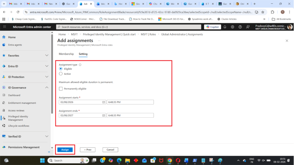Select the Active radio button
This screenshot has height=165, width=294.
tap(61, 74)
